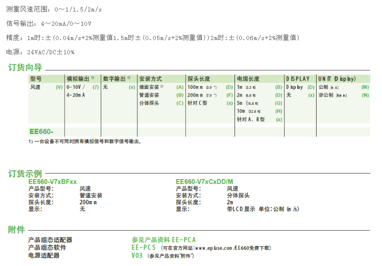Screen dimensions: 382x266
Task: Click the '参见产品资料 EE-PCA' reference
Action: [164, 240]
